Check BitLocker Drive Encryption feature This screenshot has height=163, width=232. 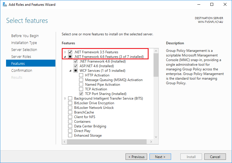[70, 103]
